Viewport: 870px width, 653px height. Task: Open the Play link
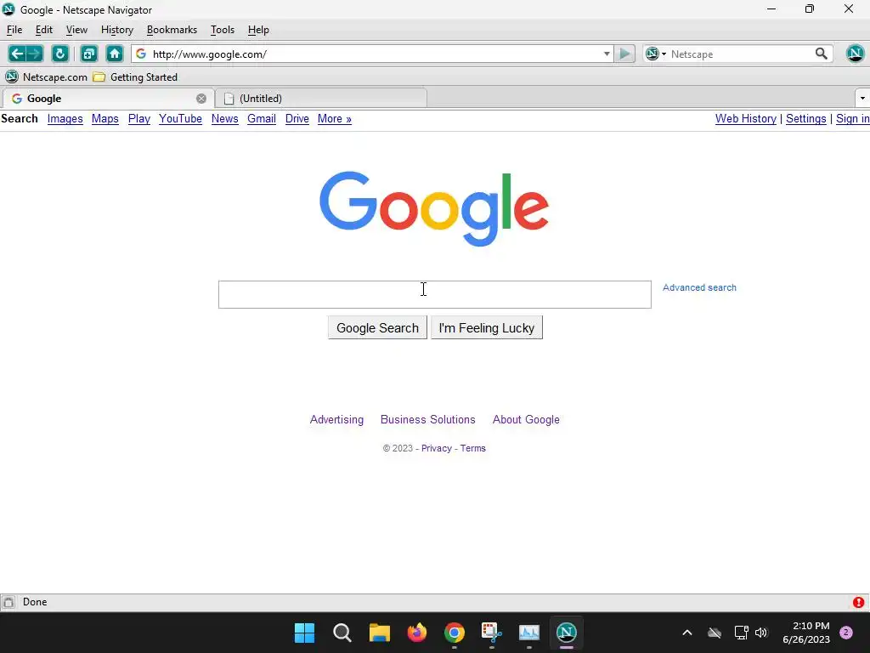click(x=139, y=119)
